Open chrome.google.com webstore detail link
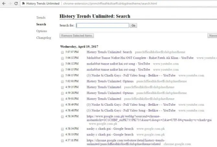 126,142
